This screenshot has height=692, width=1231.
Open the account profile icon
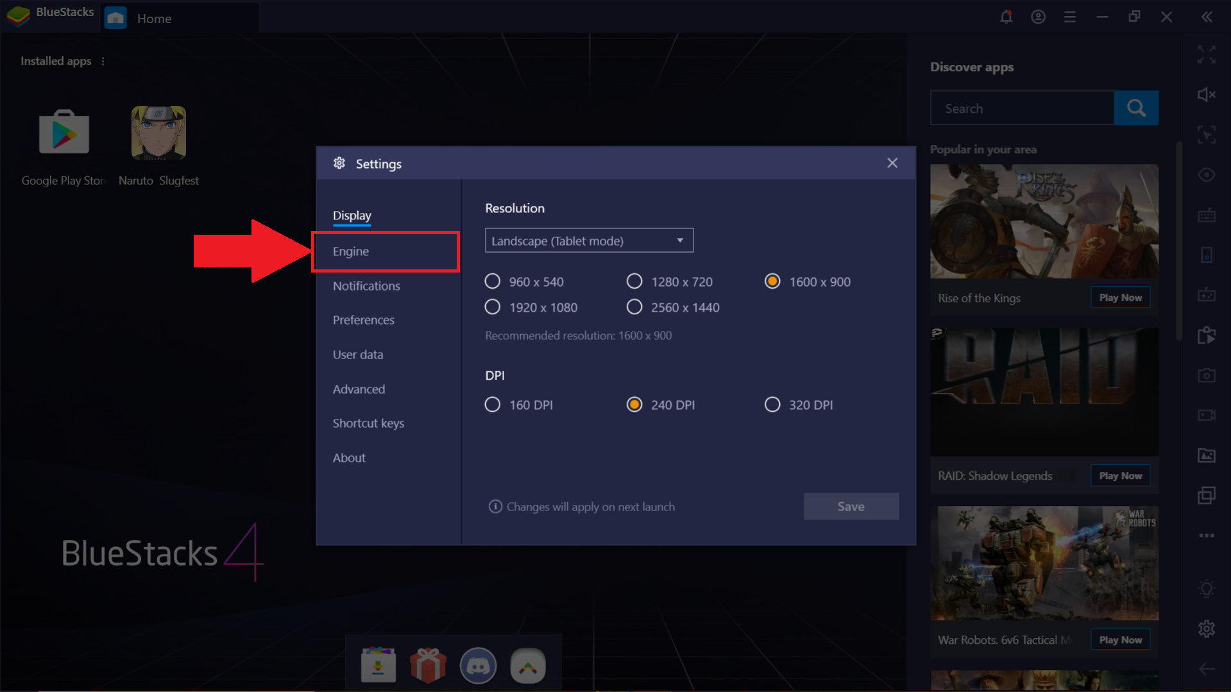[x=1038, y=17]
